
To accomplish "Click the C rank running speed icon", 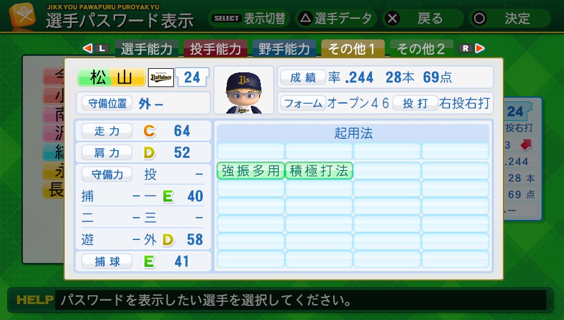I will (x=149, y=131).
